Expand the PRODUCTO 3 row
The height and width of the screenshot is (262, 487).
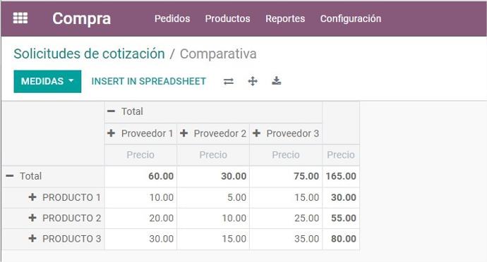pos(32,239)
